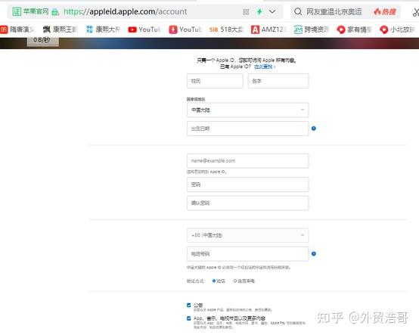Open the 家有情 bookmark

coord(354,29)
